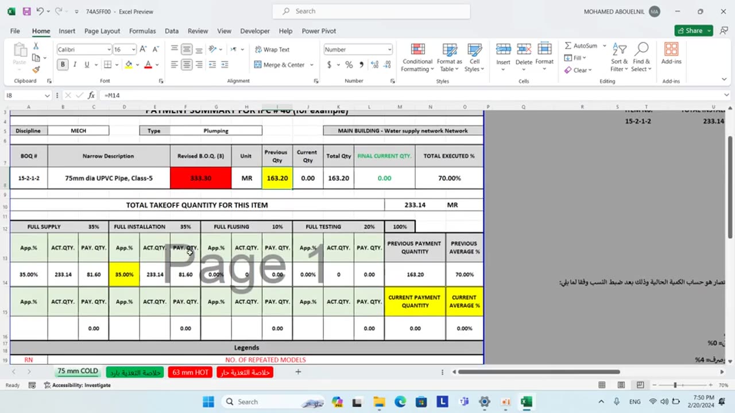Click the Copy icon in Clipboard group

(36, 58)
